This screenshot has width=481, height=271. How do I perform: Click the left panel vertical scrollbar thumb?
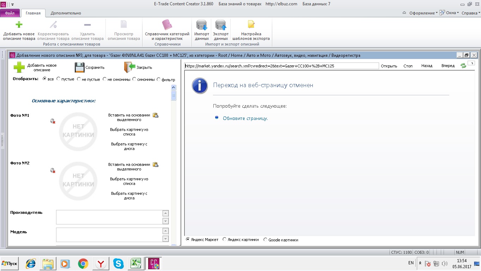(x=173, y=96)
